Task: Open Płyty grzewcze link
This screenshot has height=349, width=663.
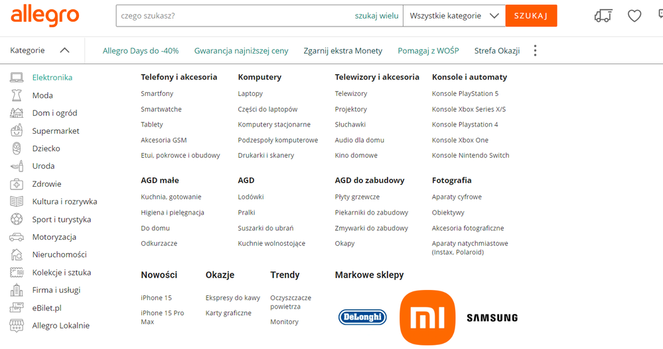Action: [357, 197]
